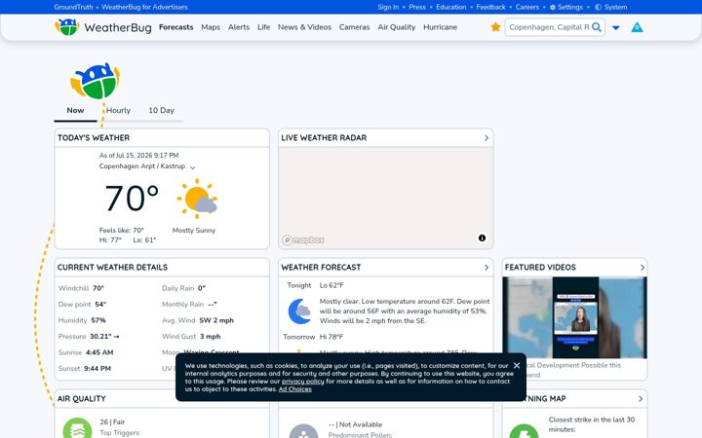
Task: Open Featured Videos via its chevron
Action: 642,268
